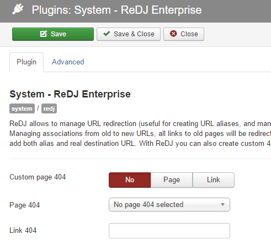Click the 'redj' element badge

[x=49, y=108]
